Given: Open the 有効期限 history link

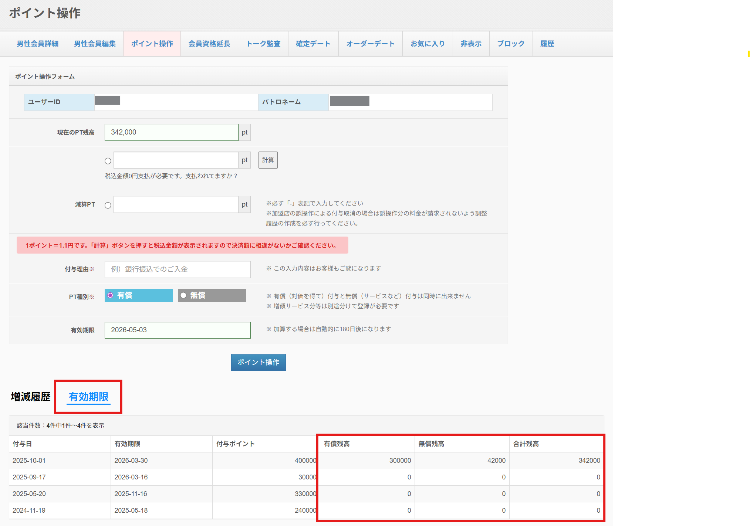Looking at the screenshot, I should pyautogui.click(x=88, y=397).
